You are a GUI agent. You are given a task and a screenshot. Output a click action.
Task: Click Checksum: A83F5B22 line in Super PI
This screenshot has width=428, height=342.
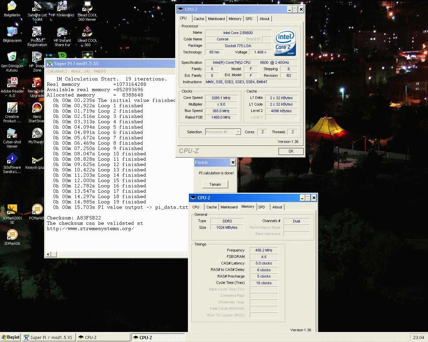(74, 218)
